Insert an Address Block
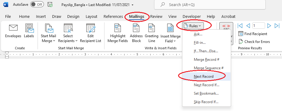282x111 pixels. coord(136,33)
